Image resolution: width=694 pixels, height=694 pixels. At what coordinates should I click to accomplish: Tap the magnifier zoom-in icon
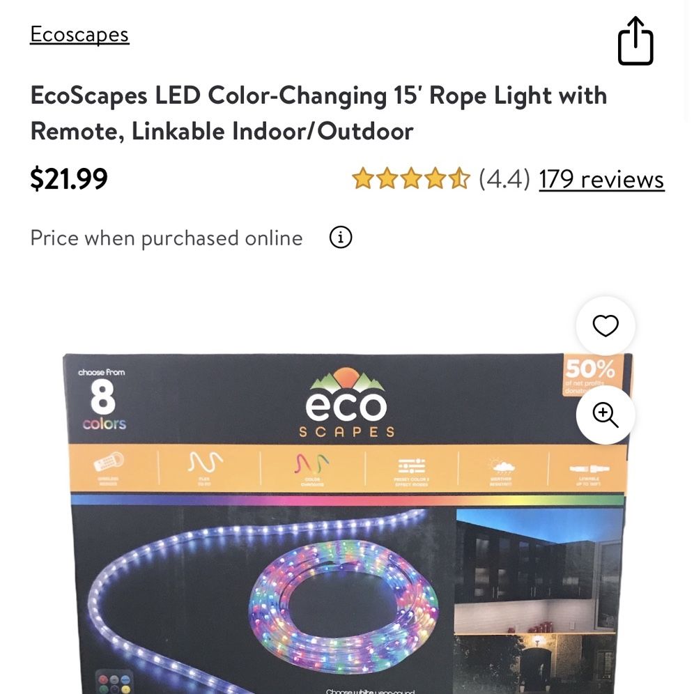pos(606,415)
